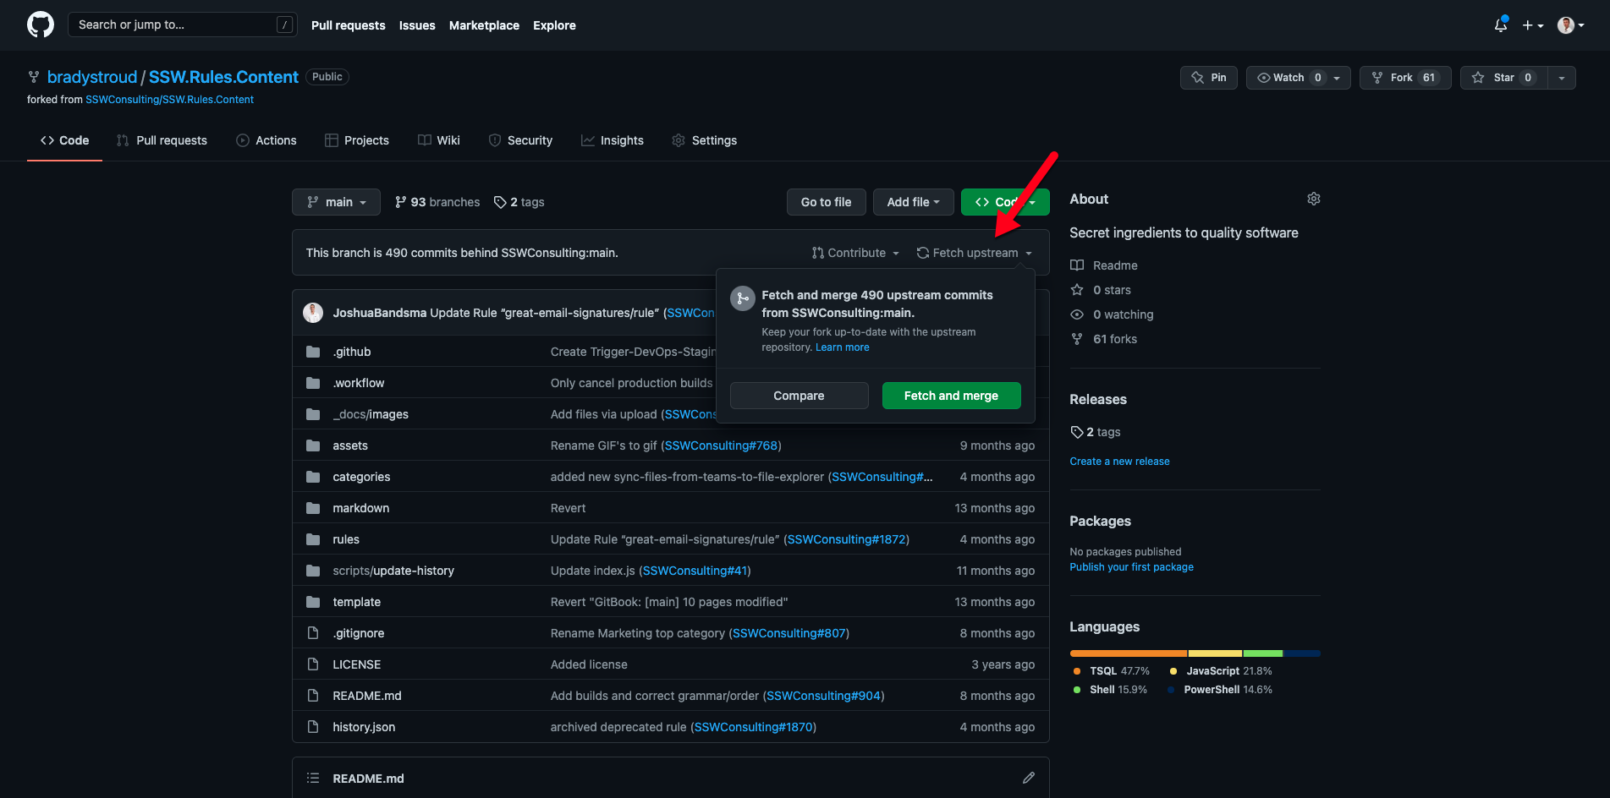
Task: Open Marketplace in the top navigation
Action: coord(484,25)
